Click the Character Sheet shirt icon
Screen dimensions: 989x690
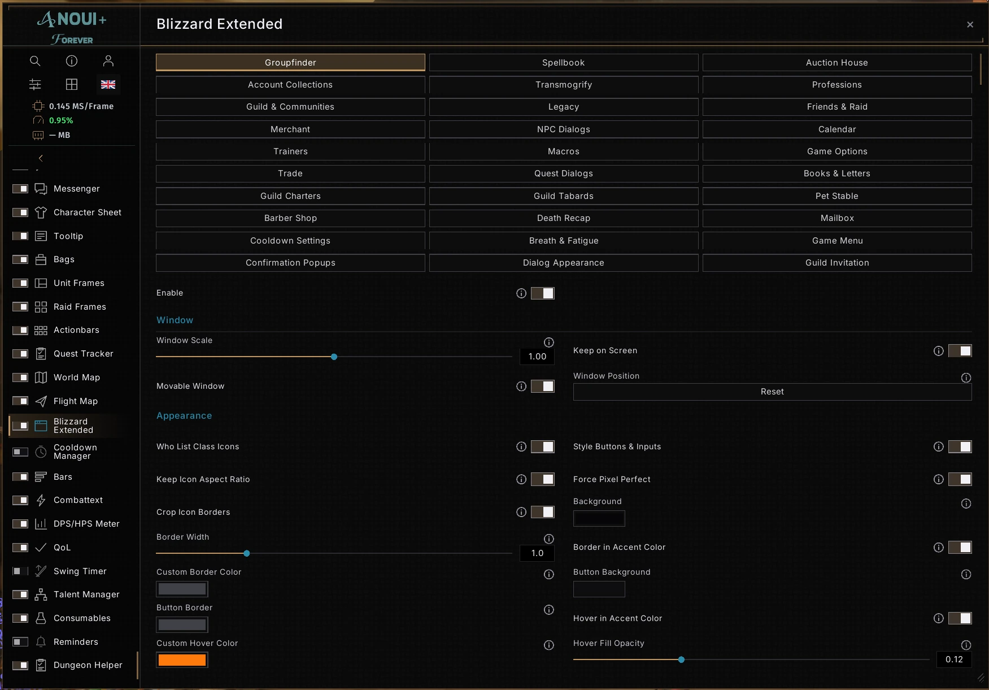41,212
